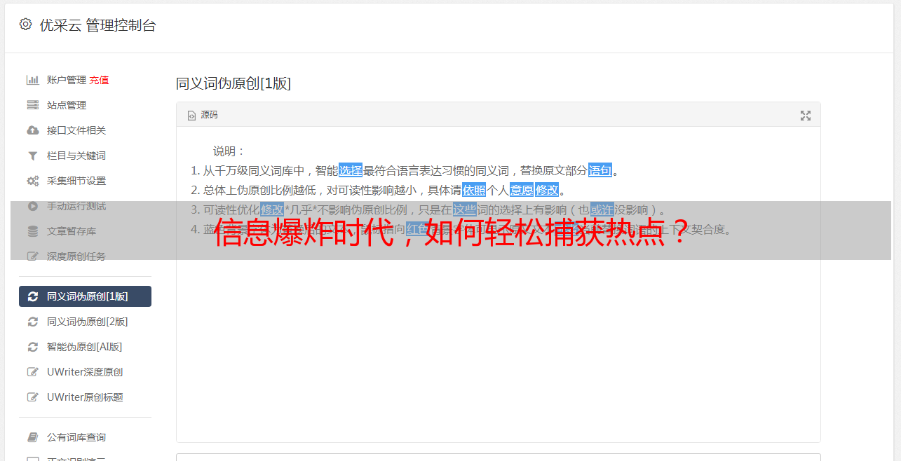Click the fullscreen expand icon in editor toolbar
The image size is (901, 461).
[x=806, y=116]
